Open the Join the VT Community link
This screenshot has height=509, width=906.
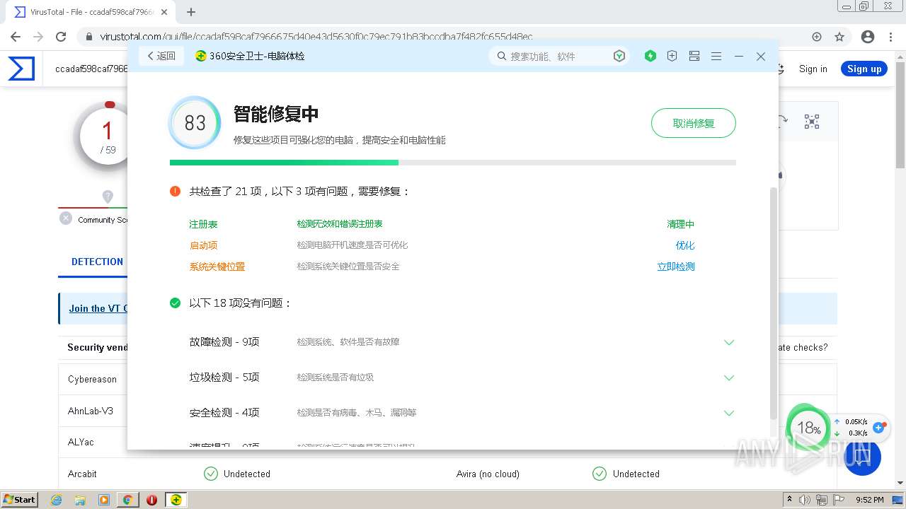pyautogui.click(x=98, y=308)
